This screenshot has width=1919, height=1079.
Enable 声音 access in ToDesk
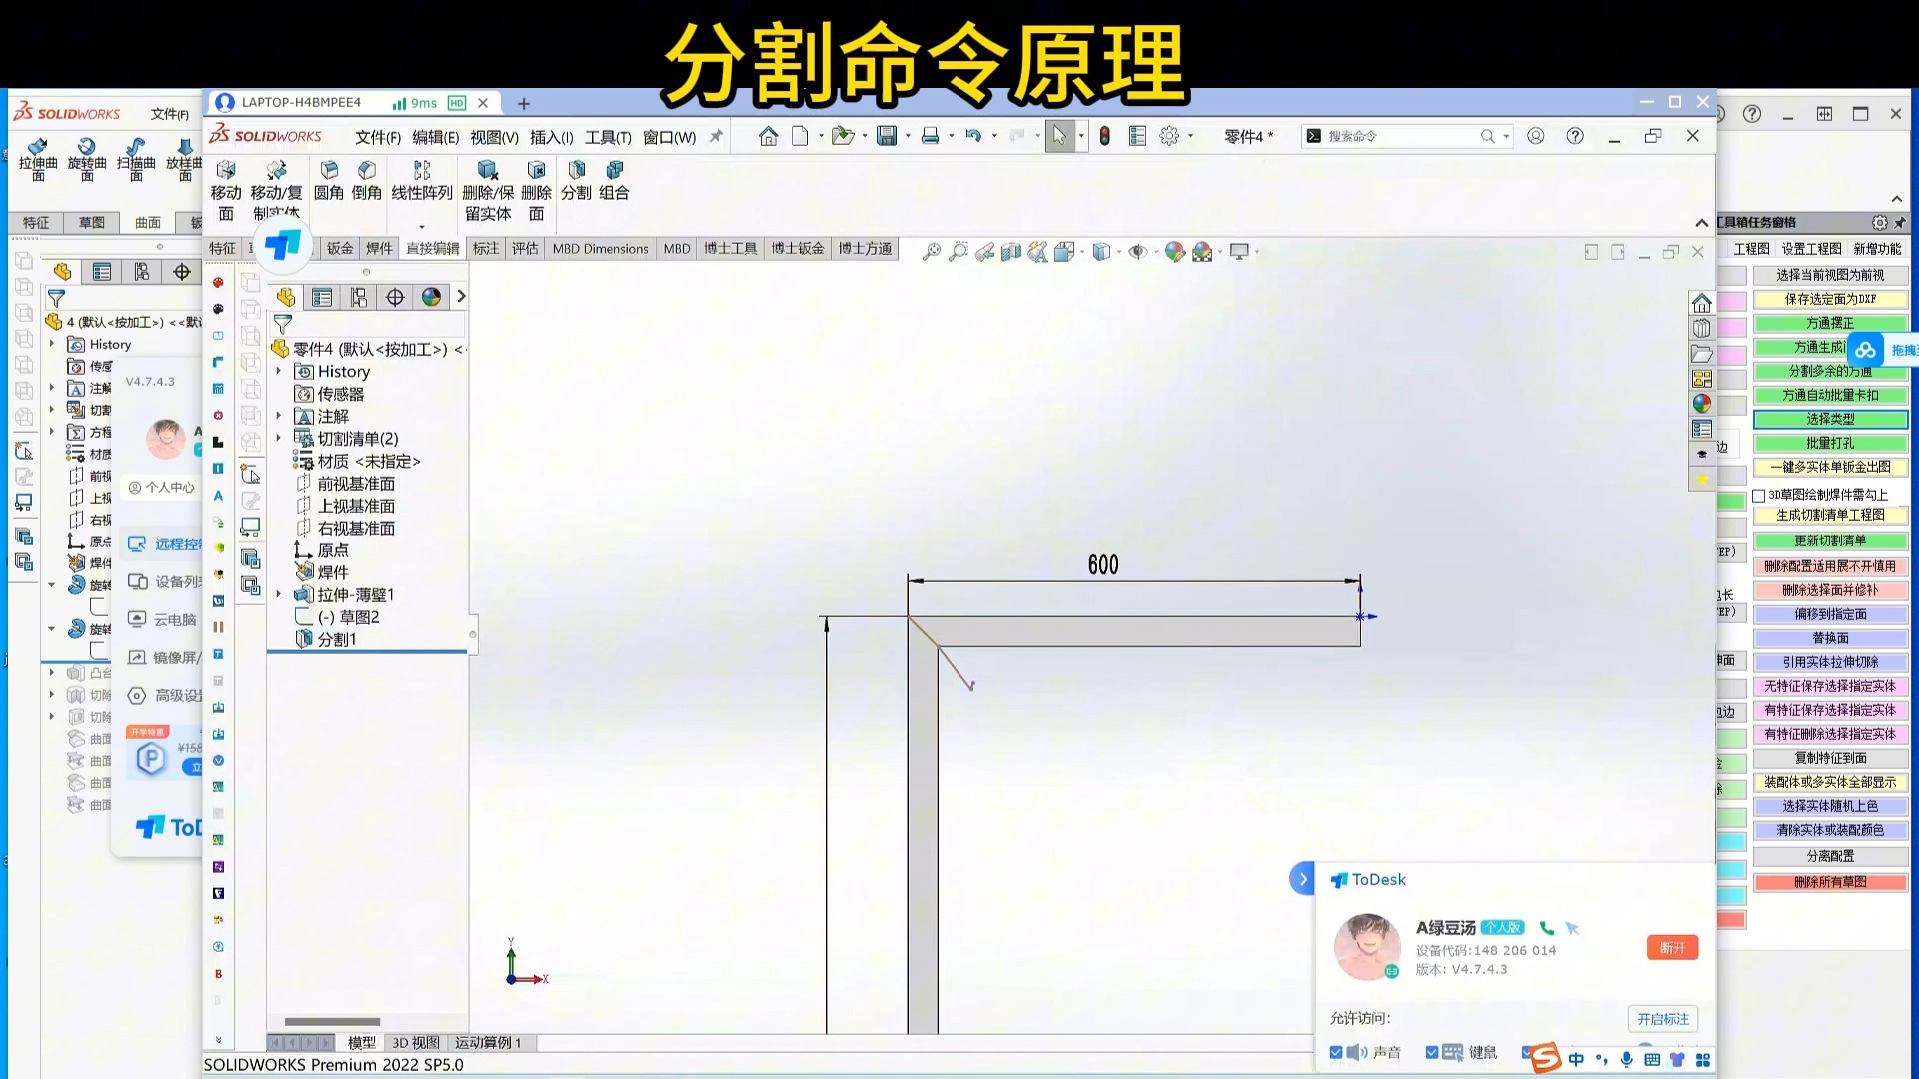[x=1336, y=1052]
